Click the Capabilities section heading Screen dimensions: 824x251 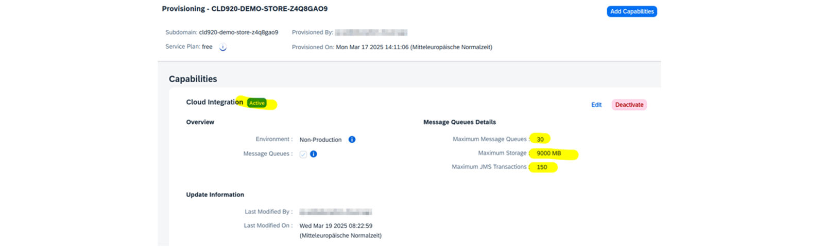(193, 79)
